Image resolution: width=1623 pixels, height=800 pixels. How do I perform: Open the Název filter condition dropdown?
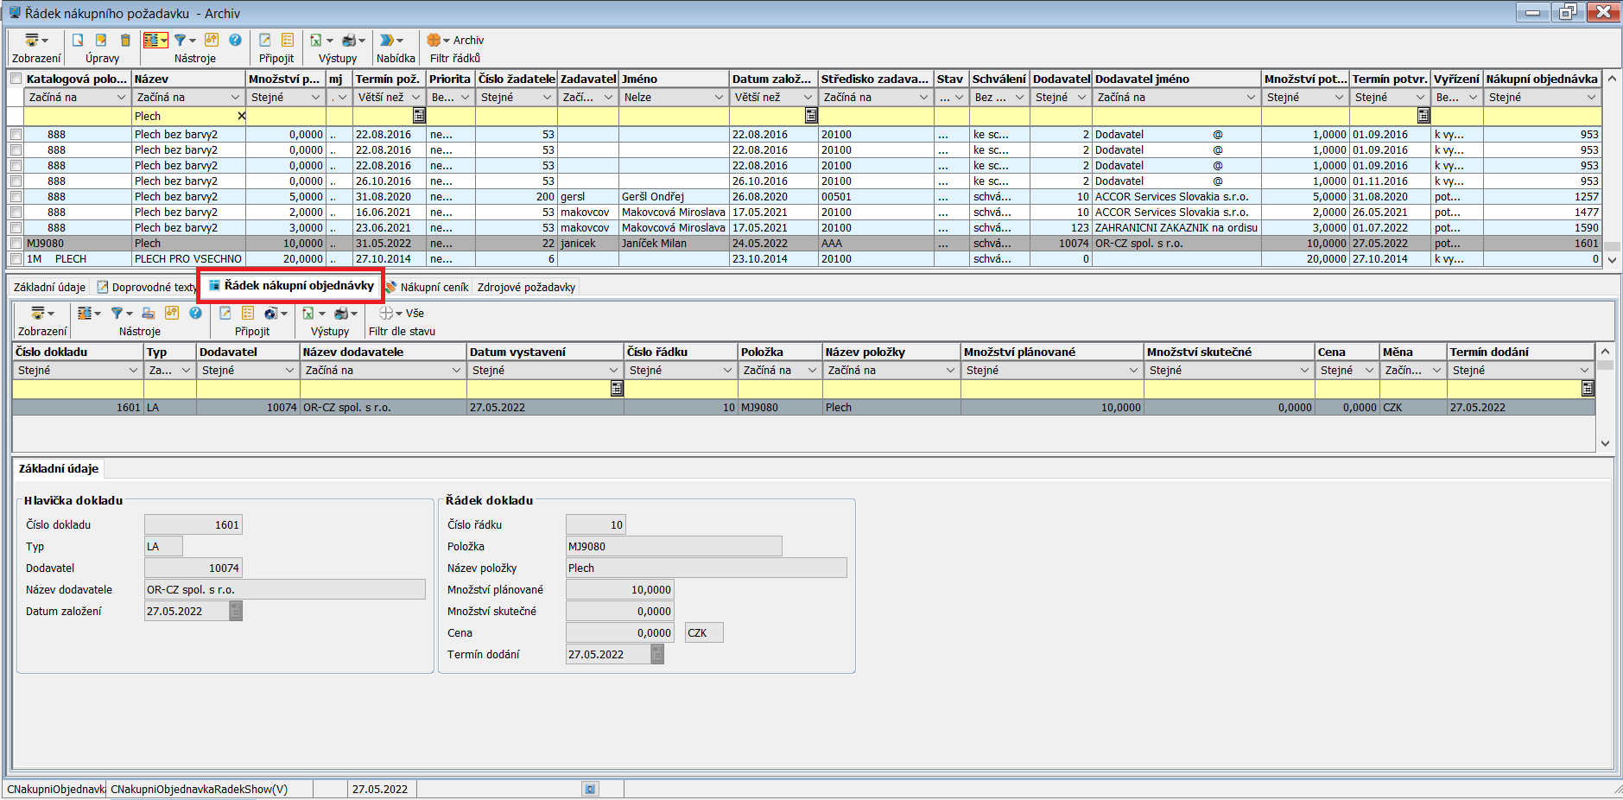click(234, 98)
